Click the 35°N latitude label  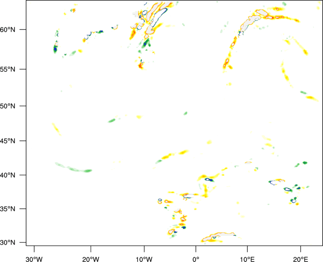tap(8, 209)
